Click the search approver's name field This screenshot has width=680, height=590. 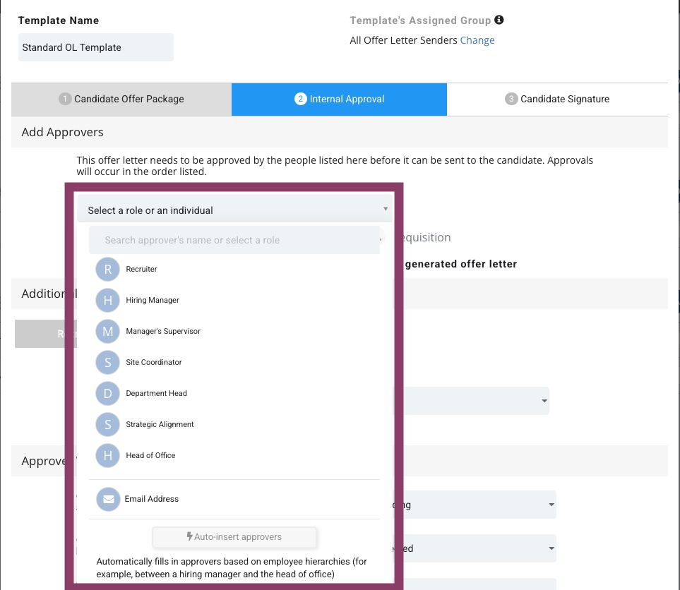(x=234, y=240)
